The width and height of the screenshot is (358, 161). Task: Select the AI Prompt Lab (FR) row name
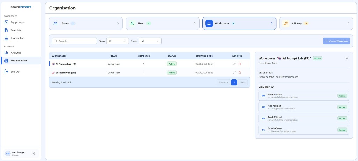pyautogui.click(x=66, y=64)
